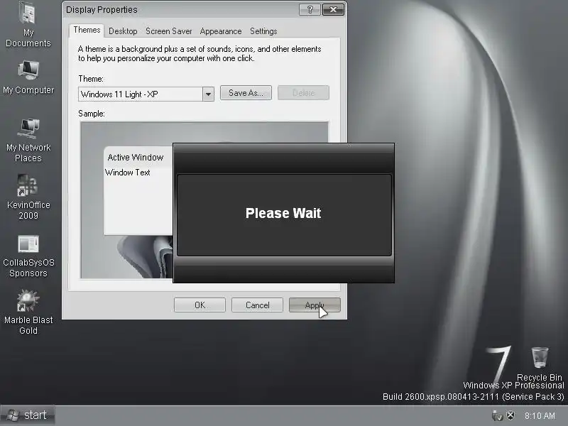568x426 pixels.
Task: Click OK in Display Properties
Action: tap(200, 305)
